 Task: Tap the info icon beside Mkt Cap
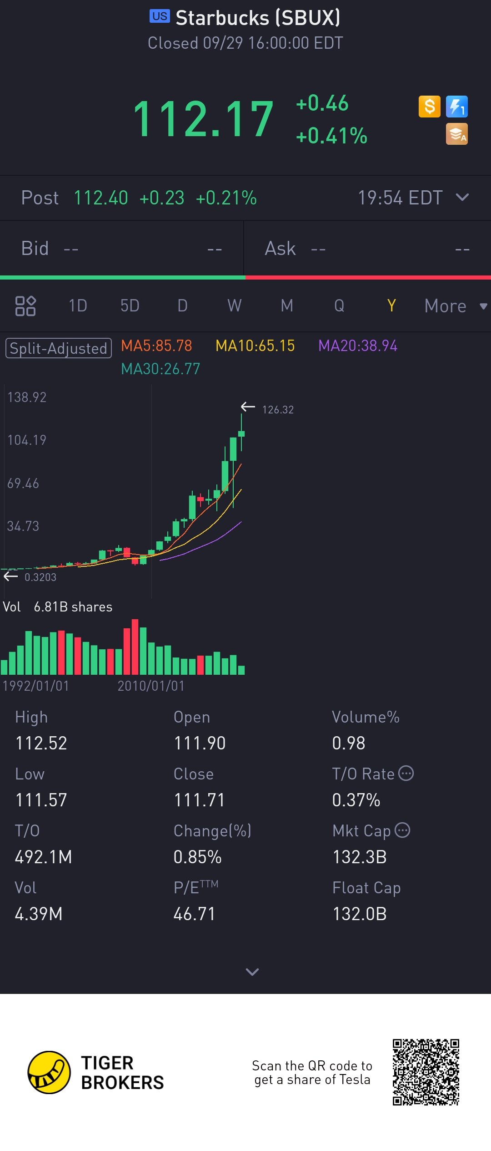pyautogui.click(x=402, y=830)
